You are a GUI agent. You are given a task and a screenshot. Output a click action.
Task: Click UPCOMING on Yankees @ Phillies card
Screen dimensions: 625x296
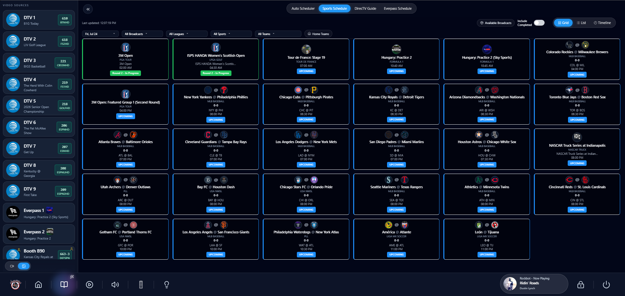(216, 120)
